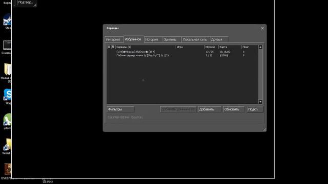Close the Серверы window
This screenshot has height=184, width=328.
(x=262, y=28)
